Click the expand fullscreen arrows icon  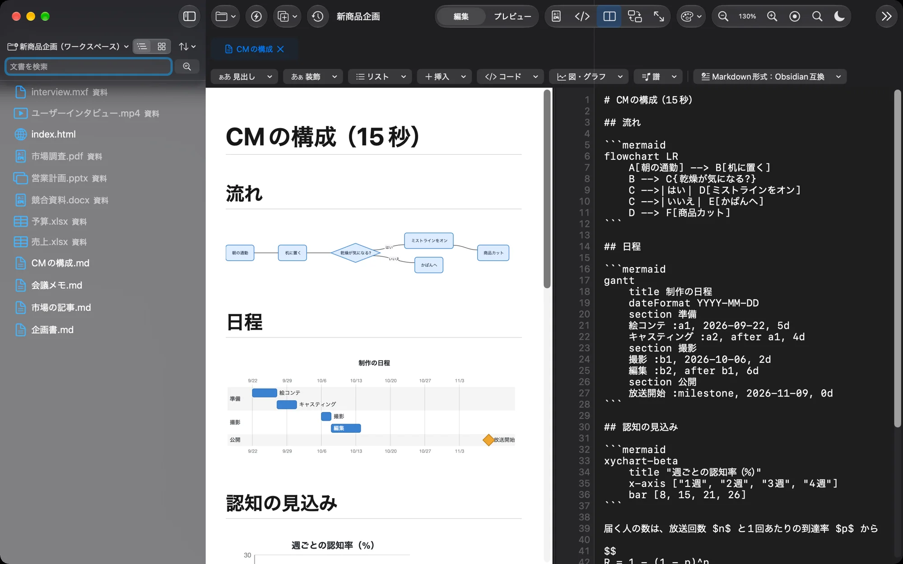[x=659, y=17]
